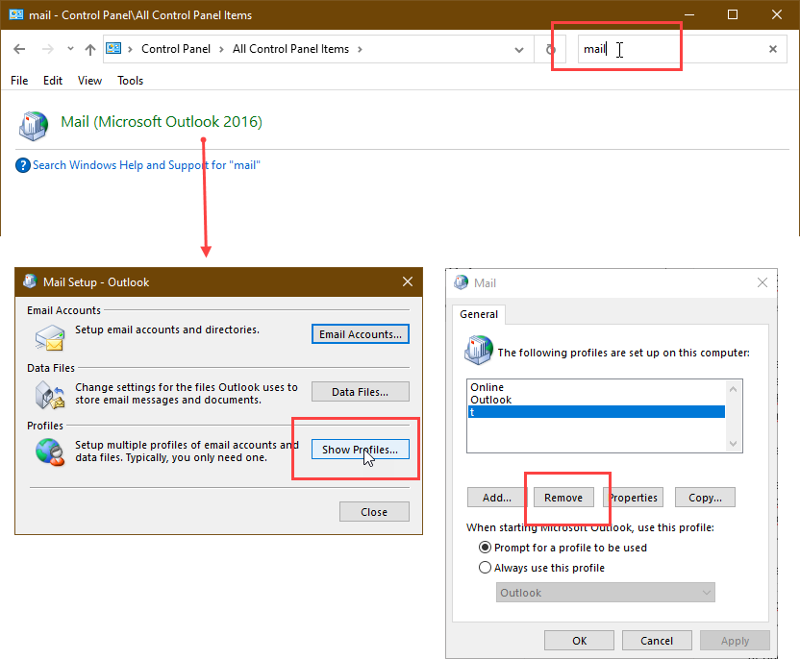Open the View menu
This screenshot has height=659, width=800.
click(x=89, y=81)
